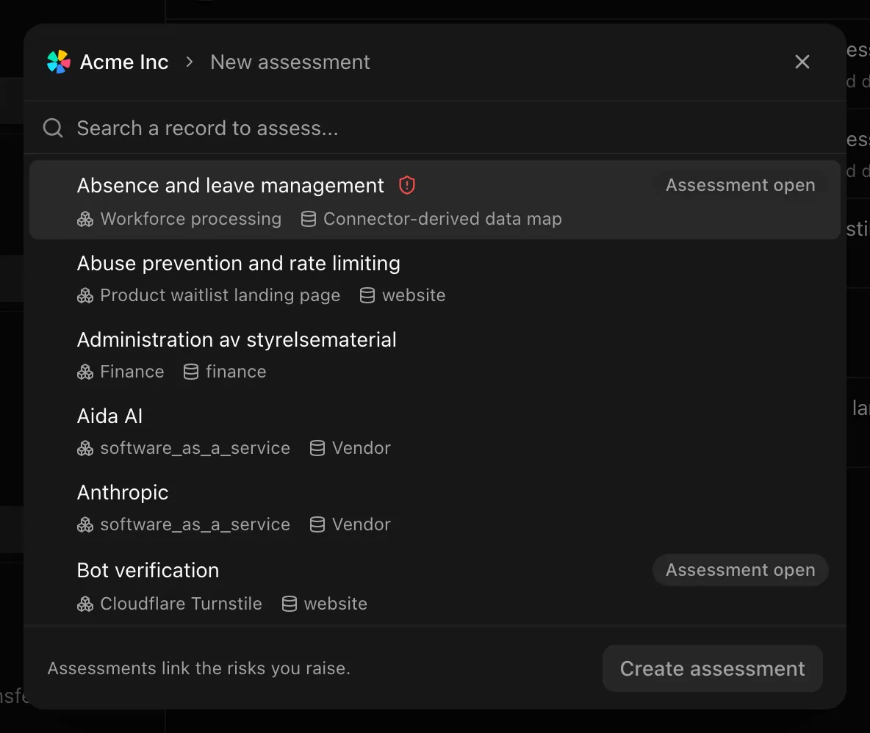
Task: Click Vendor label under Aida AI
Action: pos(362,449)
